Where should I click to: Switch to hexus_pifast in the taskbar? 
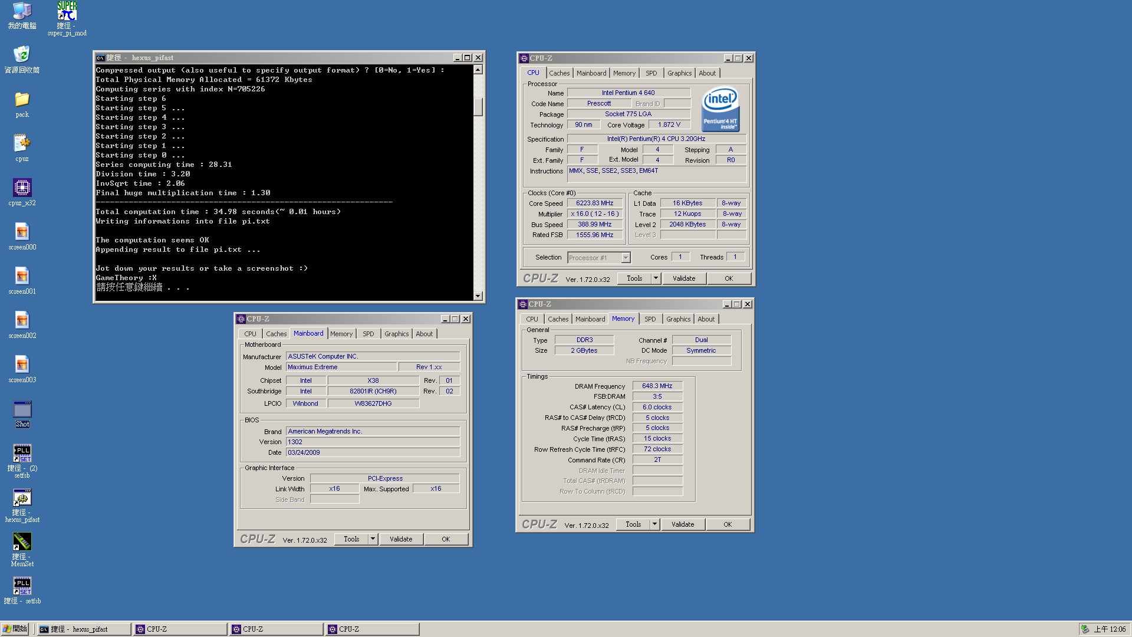point(83,629)
